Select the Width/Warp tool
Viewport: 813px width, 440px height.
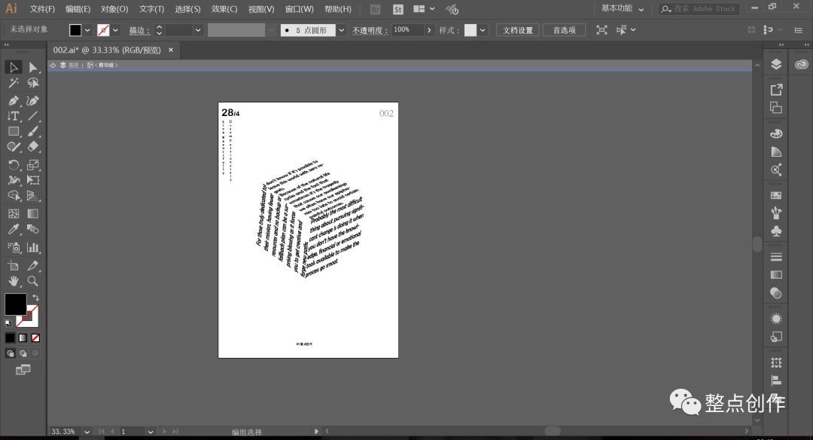[x=14, y=181]
